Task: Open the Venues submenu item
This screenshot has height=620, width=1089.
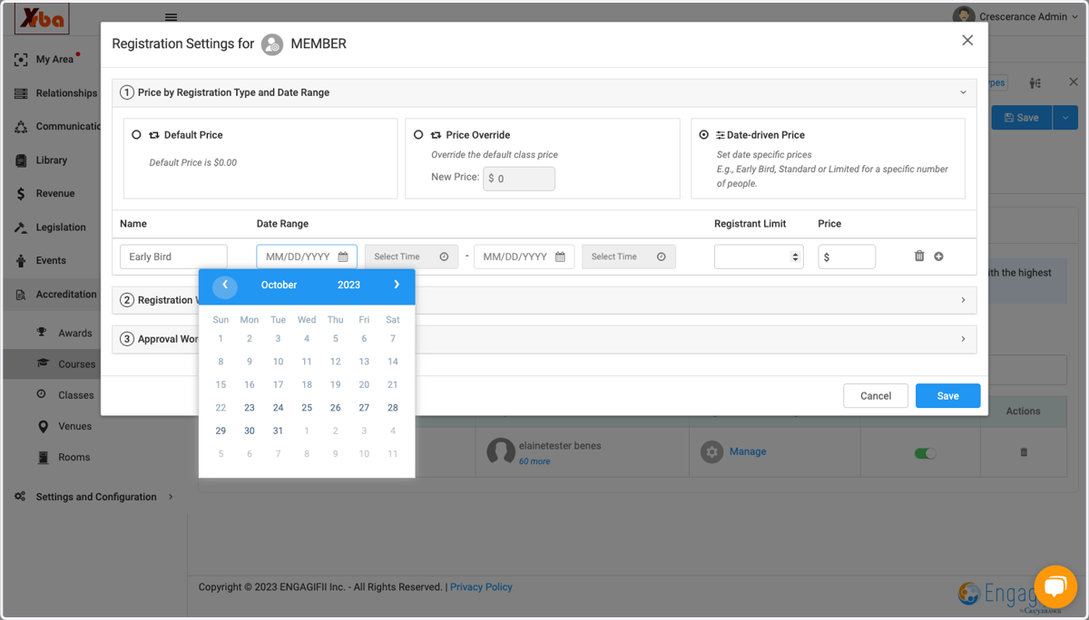Action: point(75,426)
